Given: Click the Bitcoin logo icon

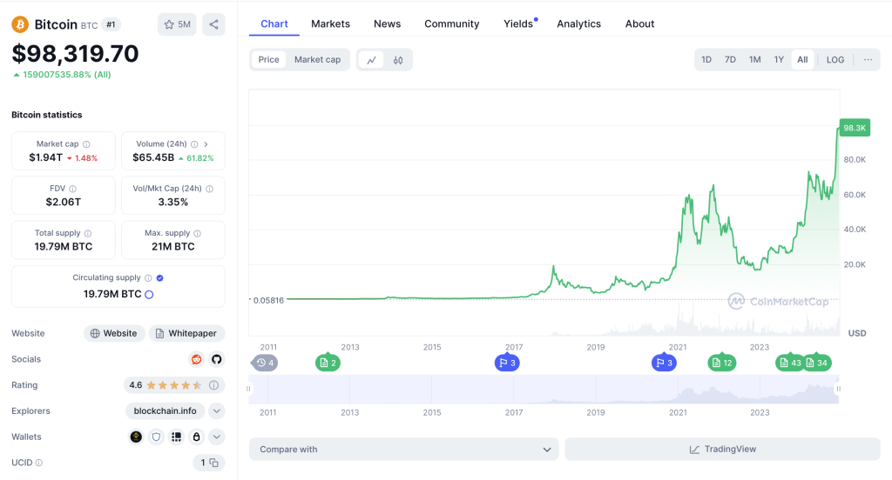Looking at the screenshot, I should coord(21,24).
